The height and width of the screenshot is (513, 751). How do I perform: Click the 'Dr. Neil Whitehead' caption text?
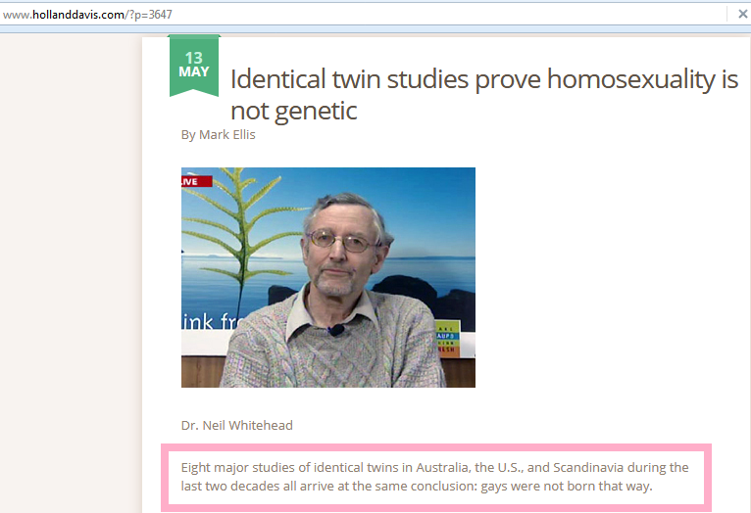coord(236,425)
